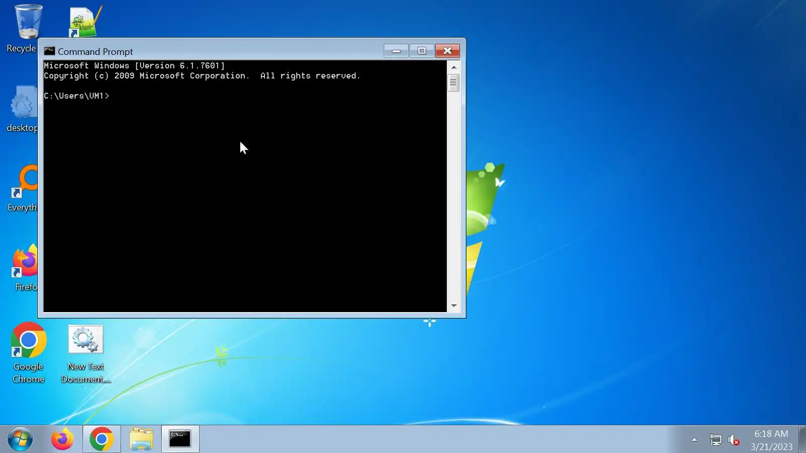The height and width of the screenshot is (453, 806).
Task: Launch Firefox from the taskbar
Action: point(62,439)
